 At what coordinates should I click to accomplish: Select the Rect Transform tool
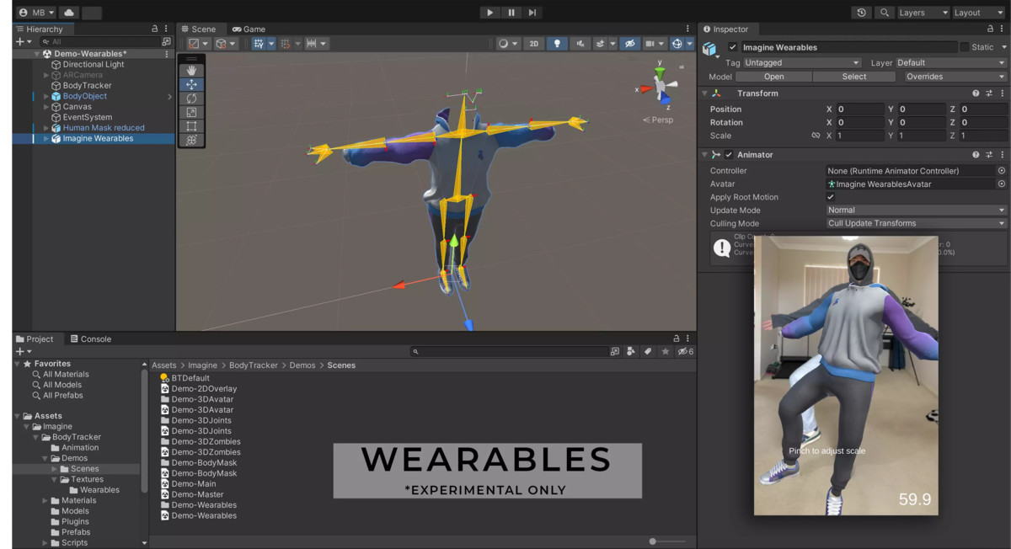coord(192,125)
